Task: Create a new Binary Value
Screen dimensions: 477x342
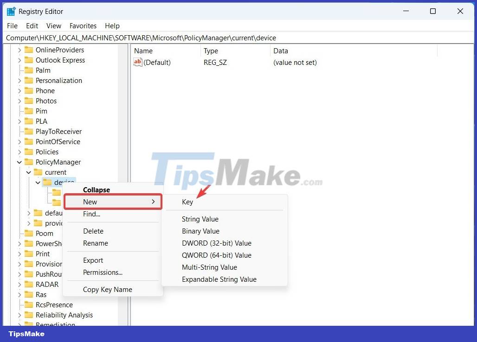Action: [225, 231]
